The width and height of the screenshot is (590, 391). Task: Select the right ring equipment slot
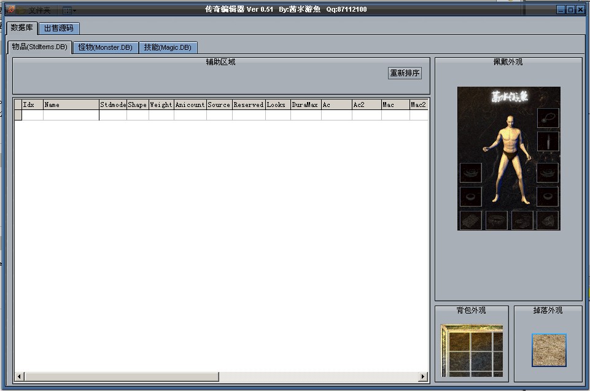548,197
